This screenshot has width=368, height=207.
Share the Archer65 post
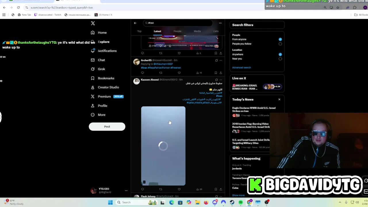coord(221,73)
